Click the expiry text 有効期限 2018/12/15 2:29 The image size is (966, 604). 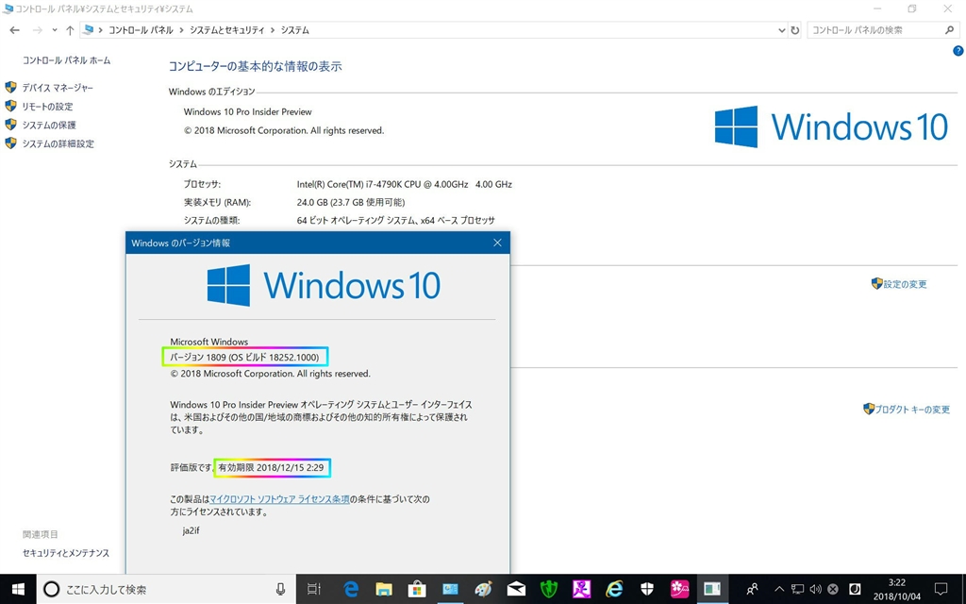coord(271,468)
